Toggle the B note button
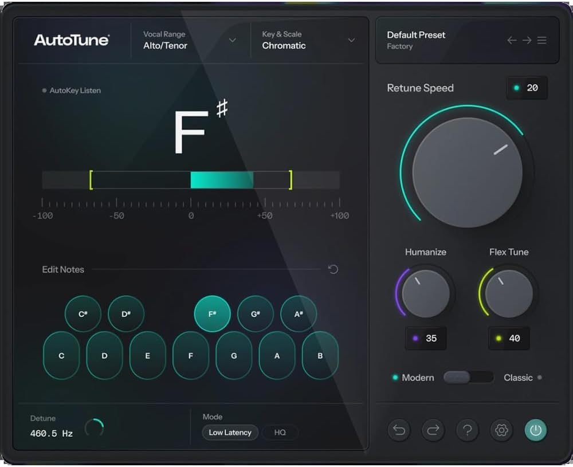 point(320,355)
